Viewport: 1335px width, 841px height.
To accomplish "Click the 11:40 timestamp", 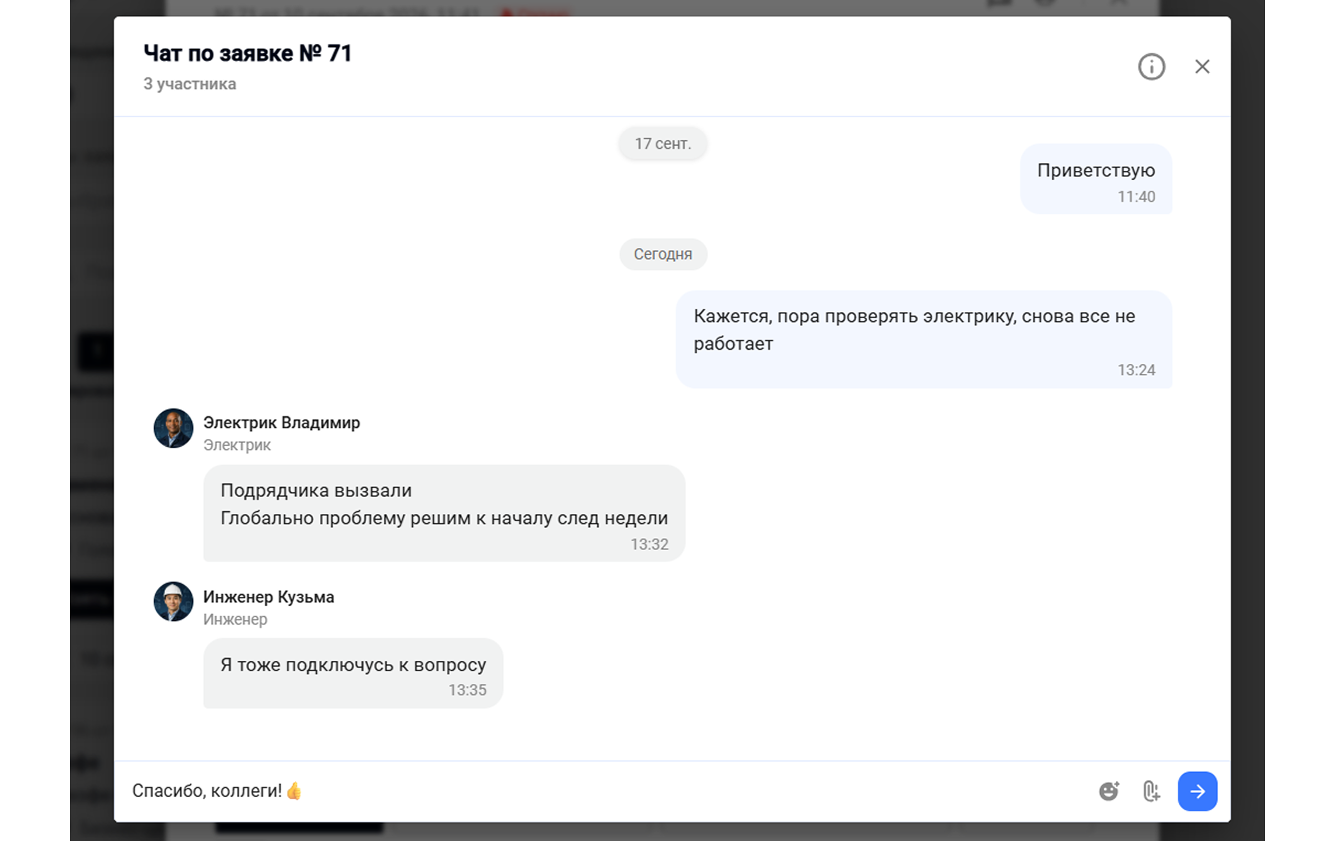I will 1136,196.
